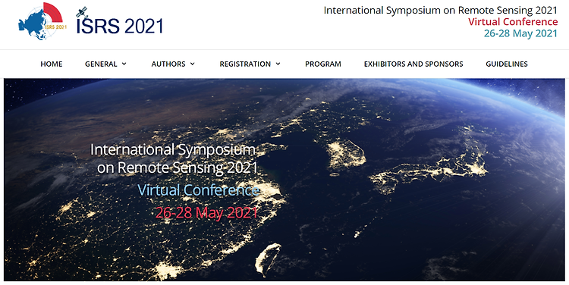569x285 pixels.
Task: Open the REGISTRATION menu
Action: [245, 64]
